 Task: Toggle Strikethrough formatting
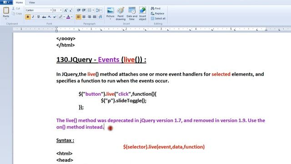click(44, 17)
